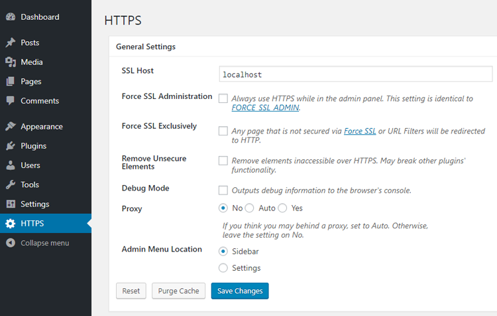Navigate to Pages menu item
Screen dimensions: 497x316
click(30, 81)
